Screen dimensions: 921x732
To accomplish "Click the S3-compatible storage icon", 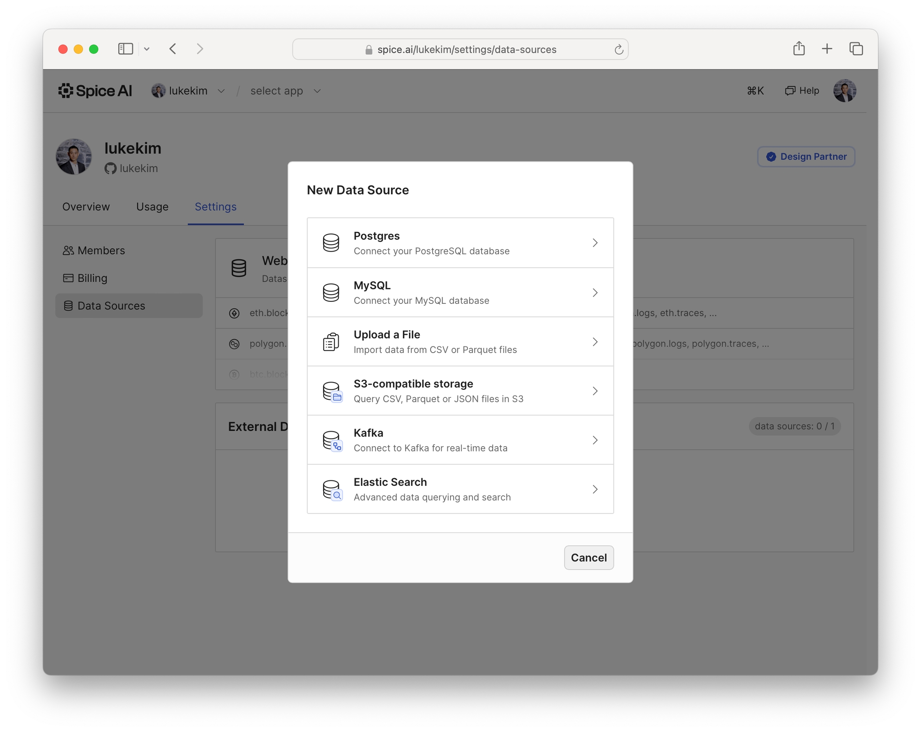I will click(x=331, y=391).
